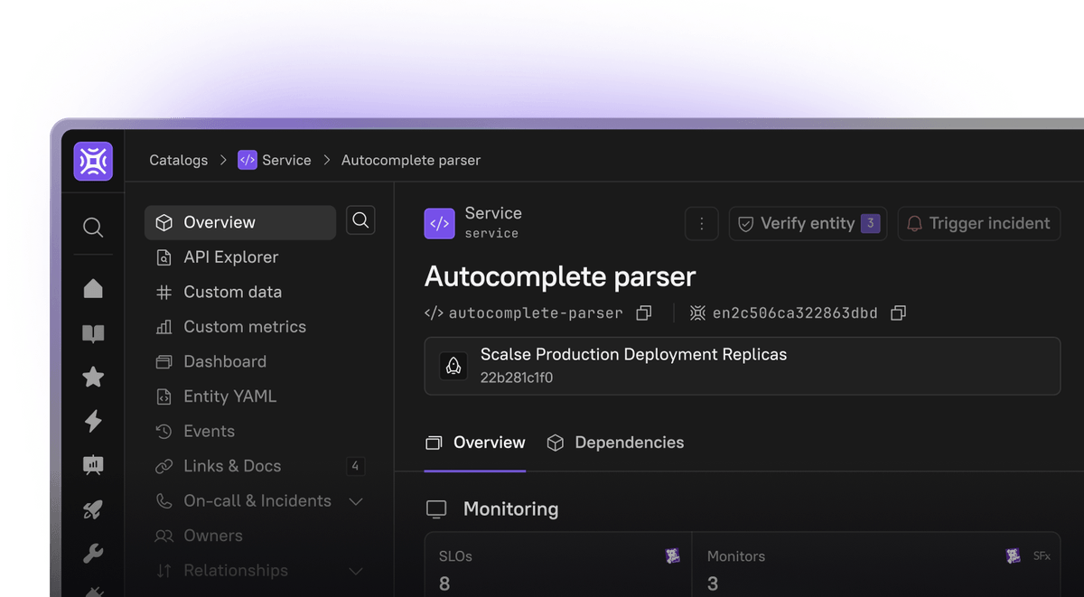
Task: Click the search magnifier next to Overview
Action: click(x=360, y=219)
